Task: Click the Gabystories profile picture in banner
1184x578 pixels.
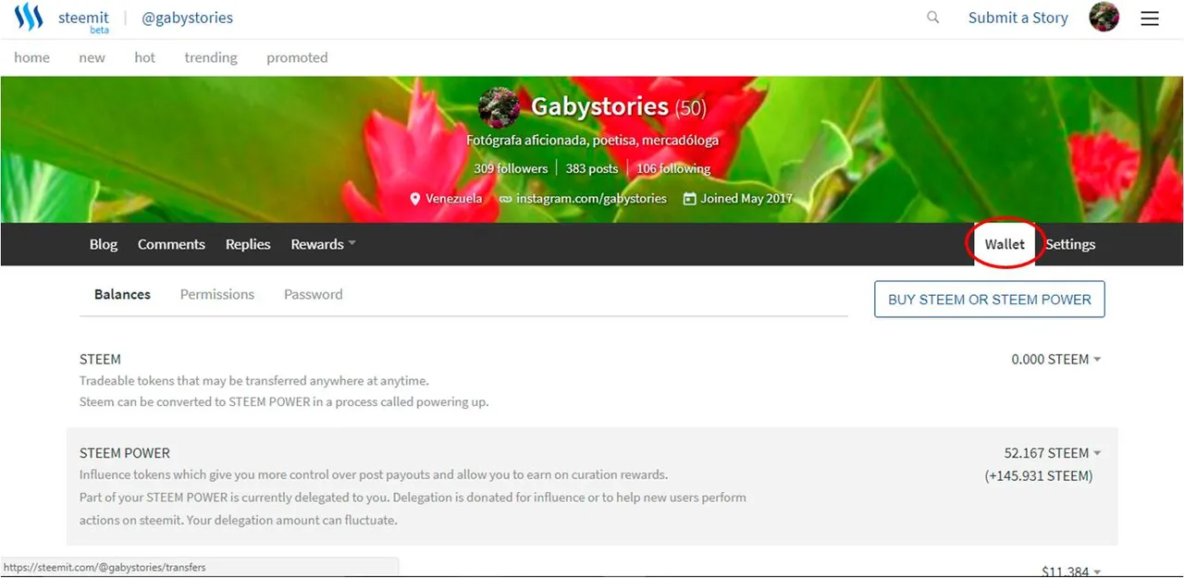Action: [x=499, y=108]
